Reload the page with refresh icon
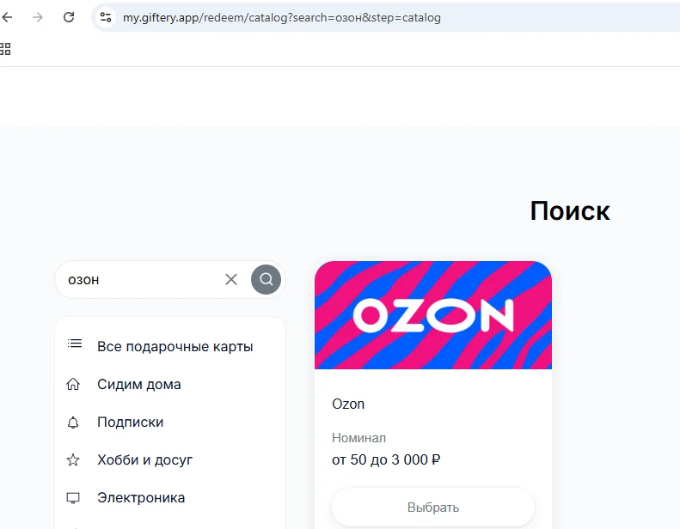680x529 pixels. pyautogui.click(x=69, y=17)
